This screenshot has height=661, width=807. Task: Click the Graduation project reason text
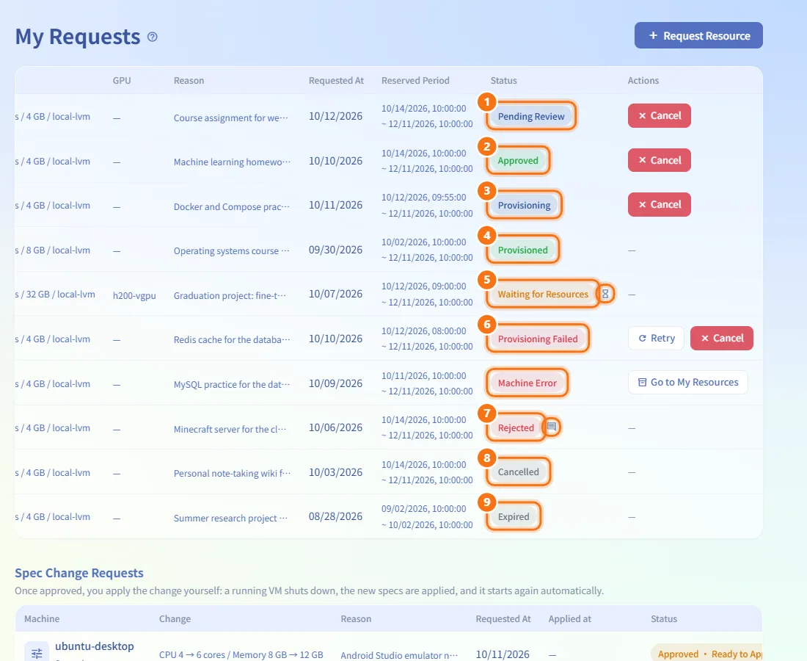click(230, 296)
